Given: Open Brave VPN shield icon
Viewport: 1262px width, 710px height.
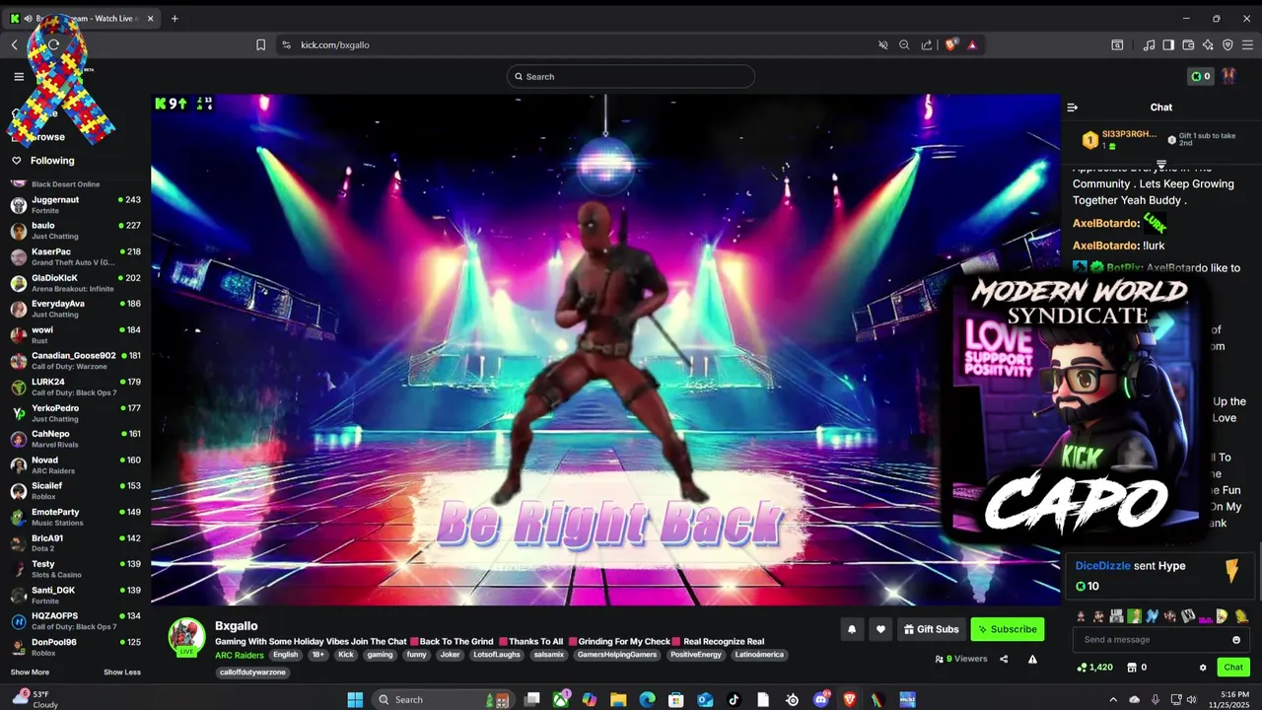Looking at the screenshot, I should [x=1227, y=44].
